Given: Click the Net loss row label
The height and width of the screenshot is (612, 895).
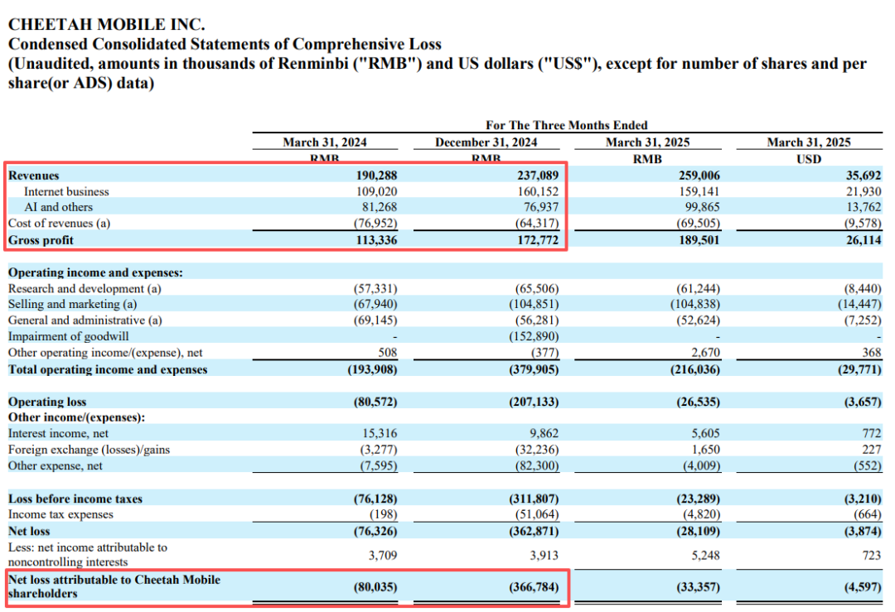Looking at the screenshot, I should (x=29, y=531).
